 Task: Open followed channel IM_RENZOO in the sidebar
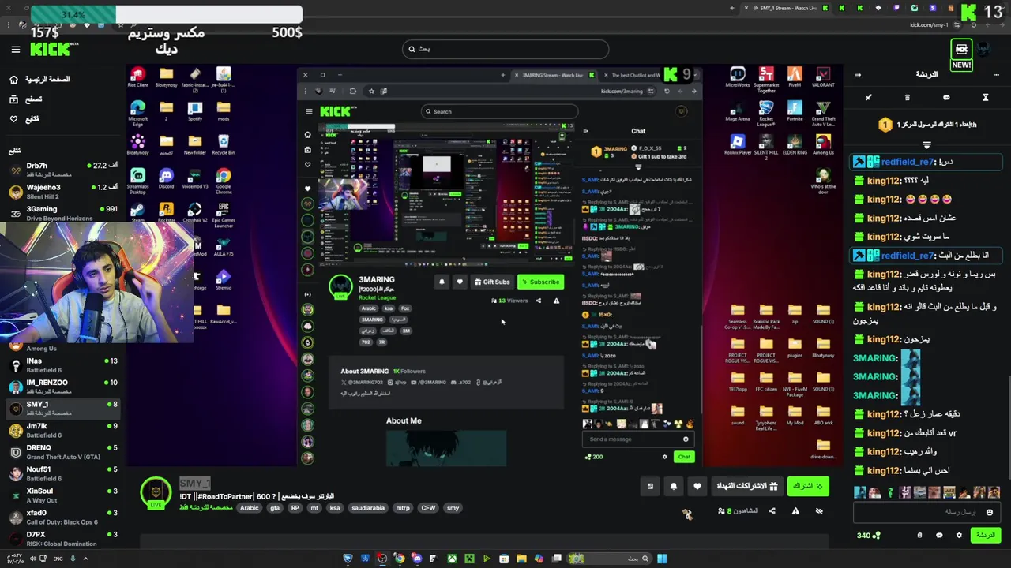pos(63,387)
